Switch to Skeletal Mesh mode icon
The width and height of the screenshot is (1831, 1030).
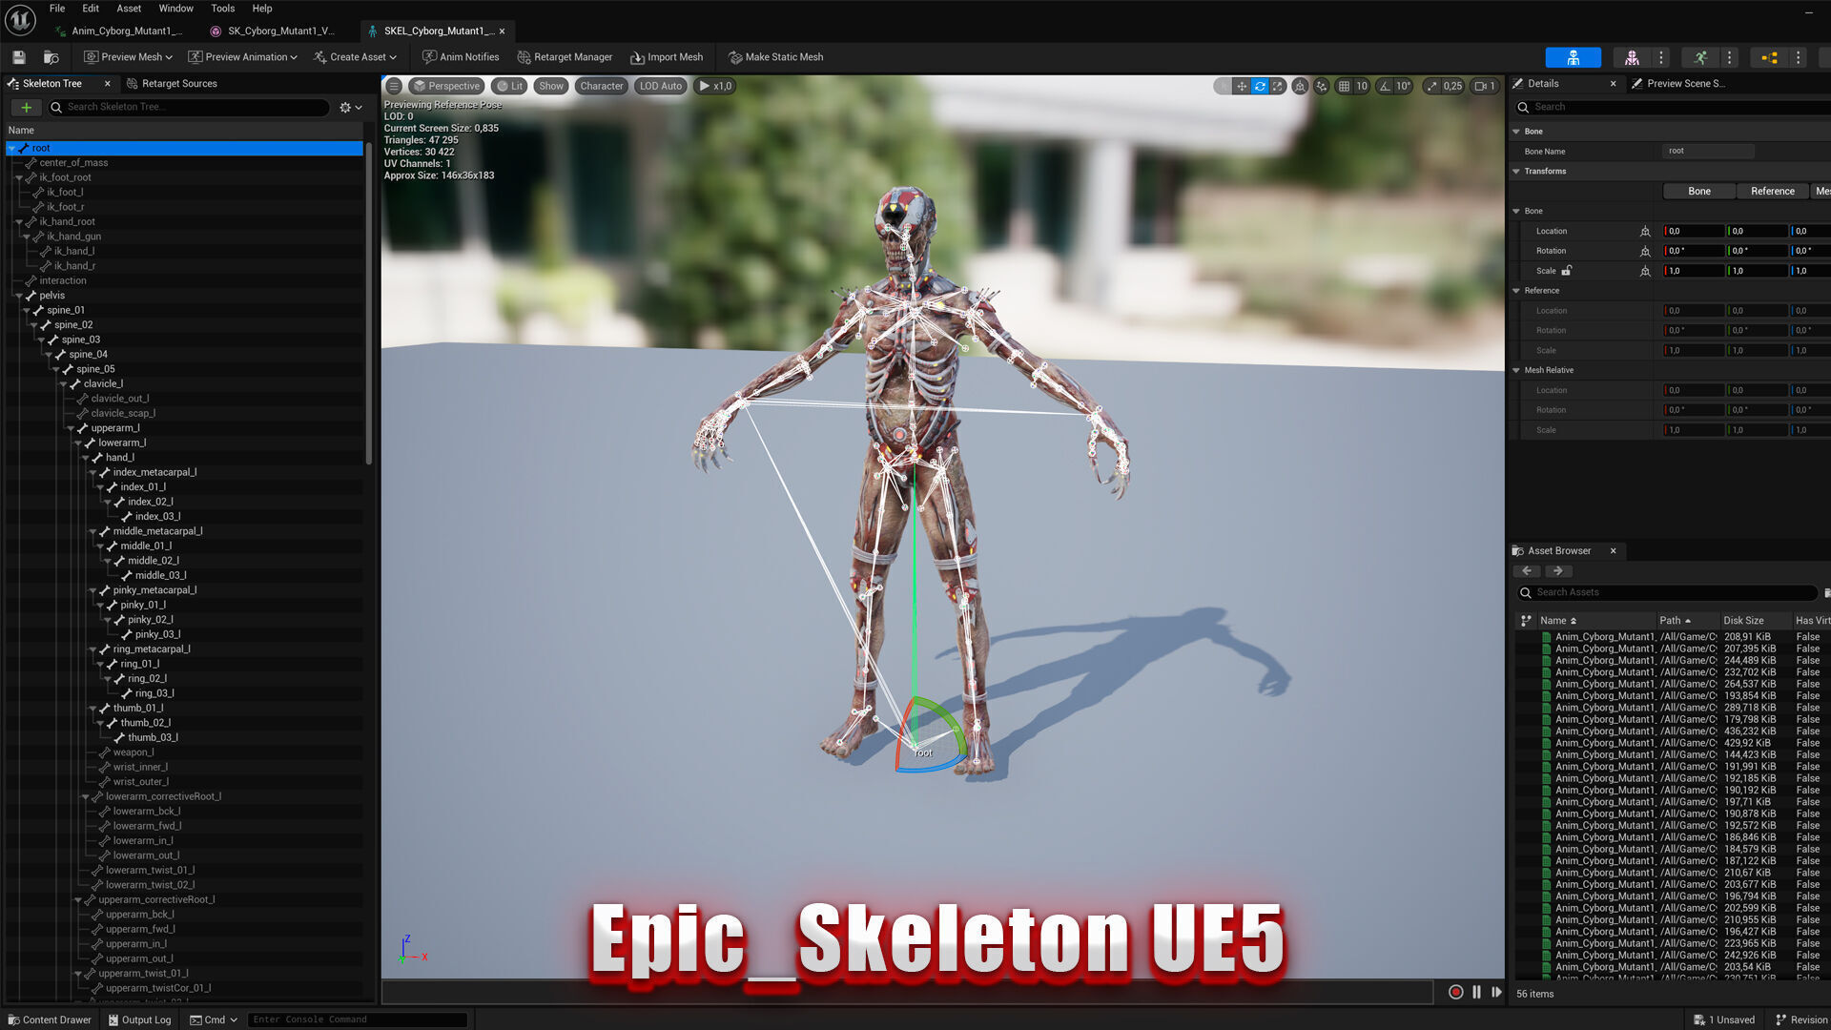coord(1632,57)
